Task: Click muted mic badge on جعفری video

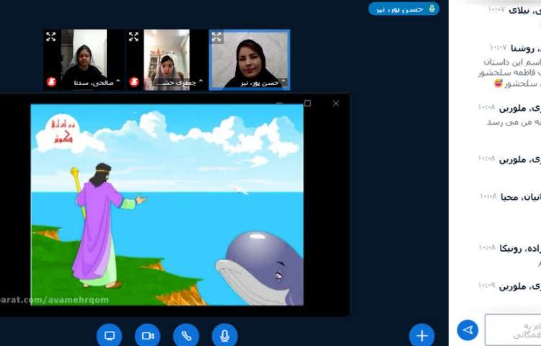Action: click(133, 82)
